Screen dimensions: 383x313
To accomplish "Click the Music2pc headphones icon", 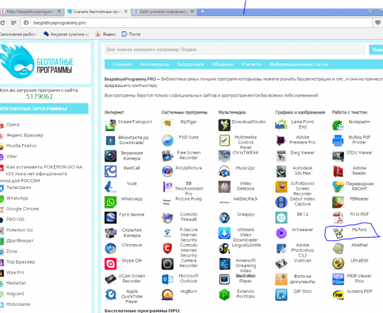I will tap(224, 171).
